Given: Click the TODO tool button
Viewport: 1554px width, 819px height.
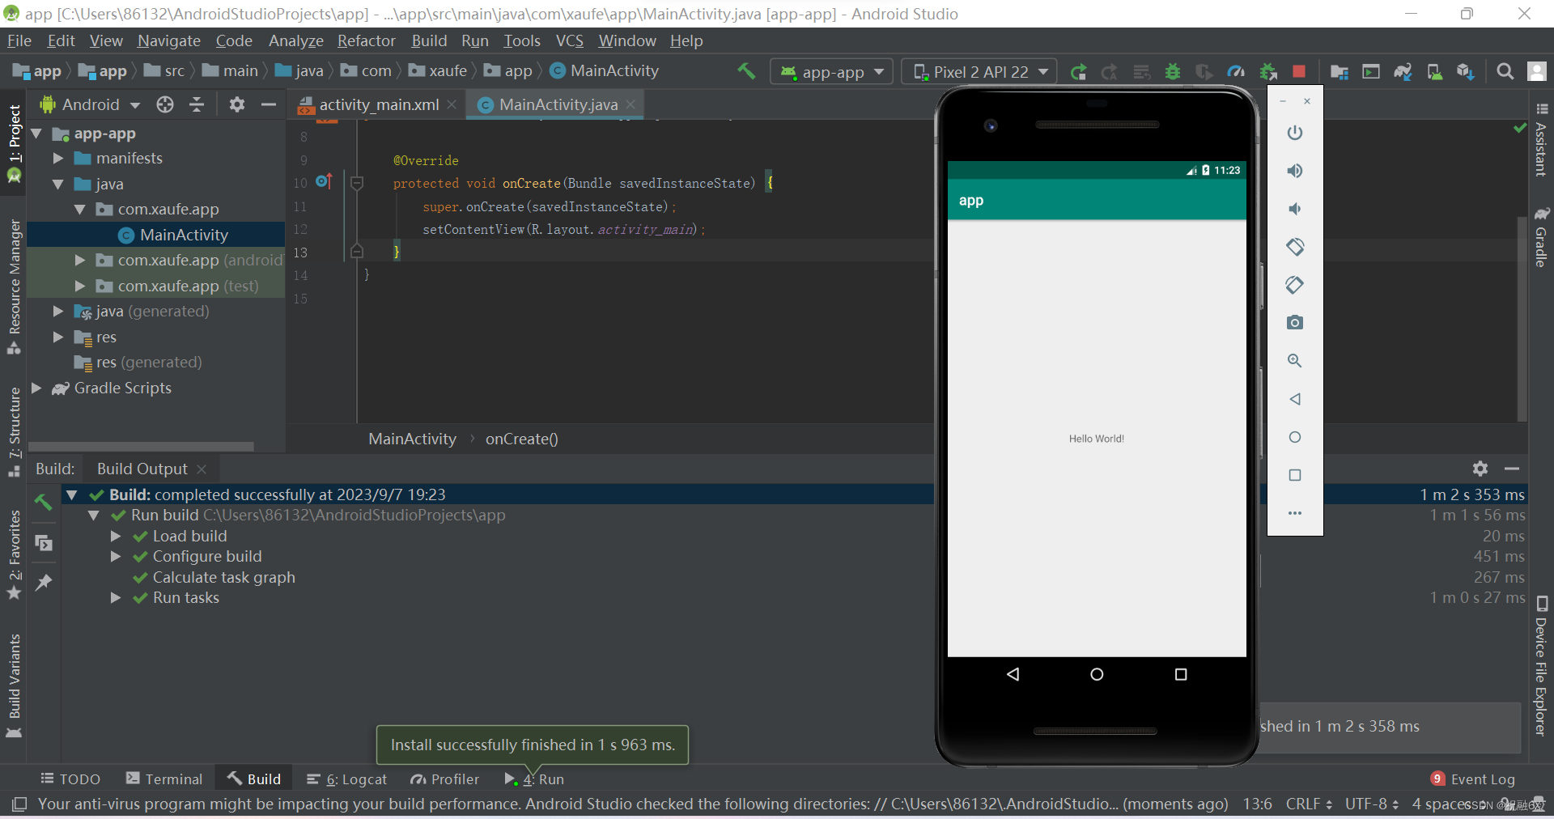Looking at the screenshot, I should click(70, 779).
